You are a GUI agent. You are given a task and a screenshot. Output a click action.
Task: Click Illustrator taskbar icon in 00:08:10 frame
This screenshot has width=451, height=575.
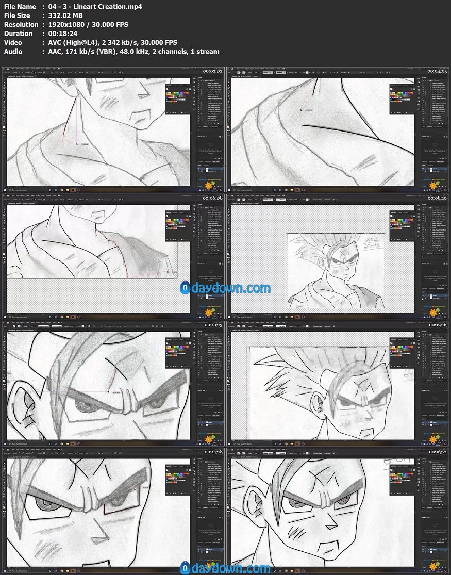[x=297, y=317]
